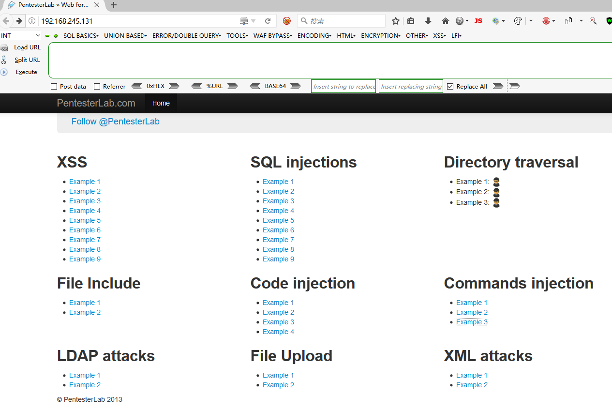Click the 0xHEX encode right arrow
The height and width of the screenshot is (411, 612).
pos(174,86)
